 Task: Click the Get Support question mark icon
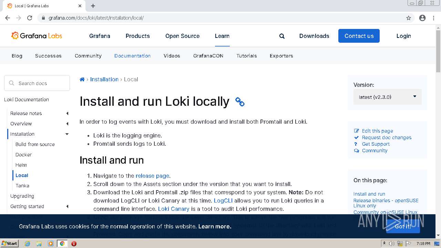356,144
